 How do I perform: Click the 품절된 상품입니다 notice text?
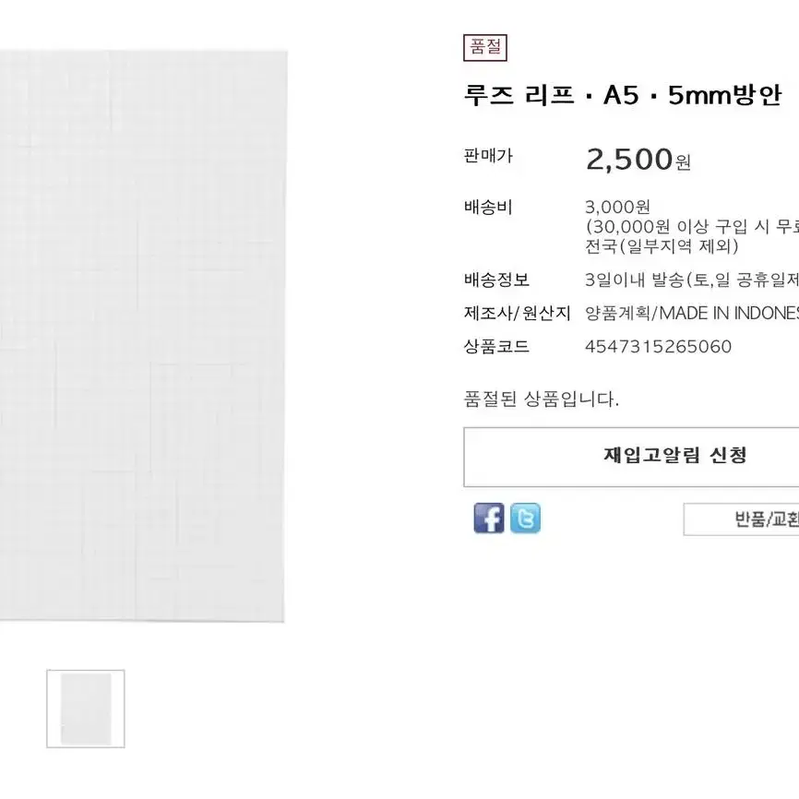tap(542, 399)
